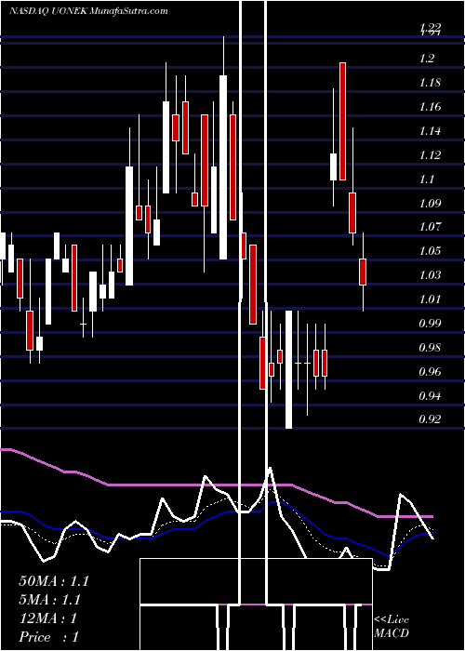The image size is (465, 651).
Task: Click the 1.12 price axis label
Action: coord(430,155)
